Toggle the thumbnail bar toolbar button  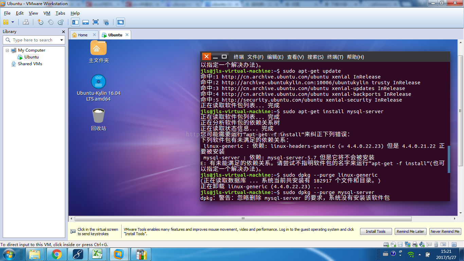click(x=86, y=22)
